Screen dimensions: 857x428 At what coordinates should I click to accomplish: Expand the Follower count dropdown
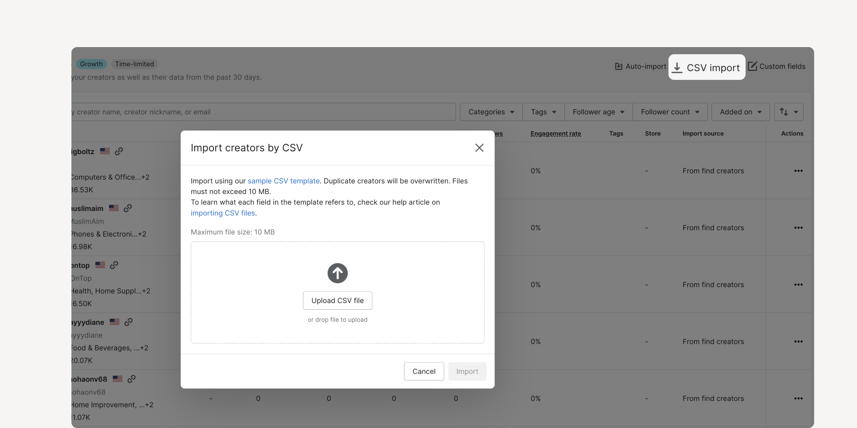pyautogui.click(x=670, y=112)
